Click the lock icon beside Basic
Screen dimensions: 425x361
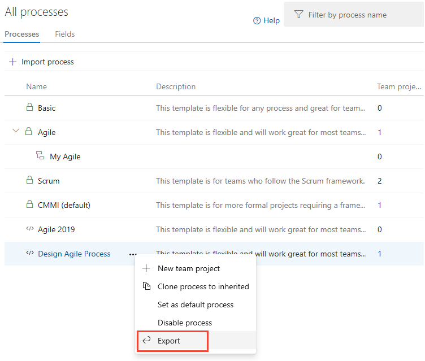click(29, 107)
